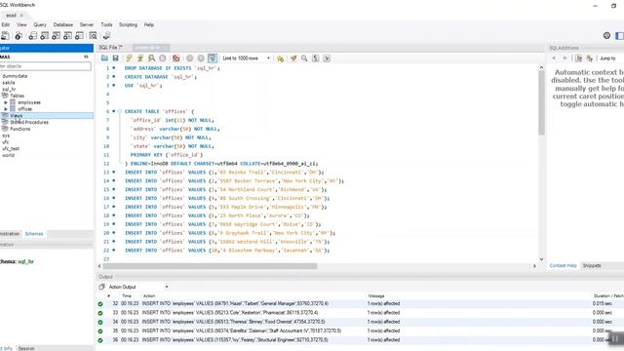Go forward in SQL Additions help

coord(565,58)
